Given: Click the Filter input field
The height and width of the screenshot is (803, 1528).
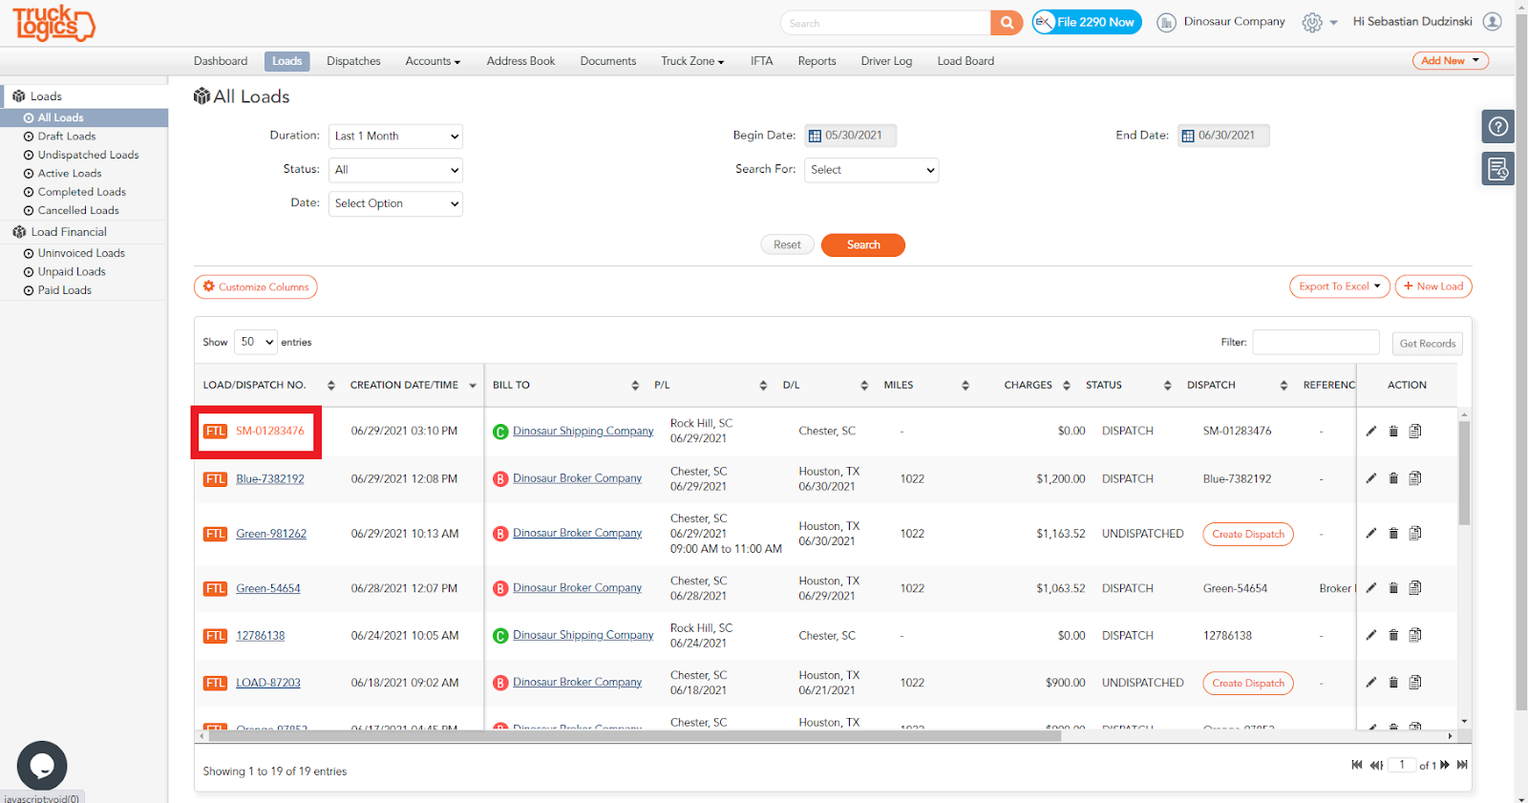Looking at the screenshot, I should tap(1316, 342).
